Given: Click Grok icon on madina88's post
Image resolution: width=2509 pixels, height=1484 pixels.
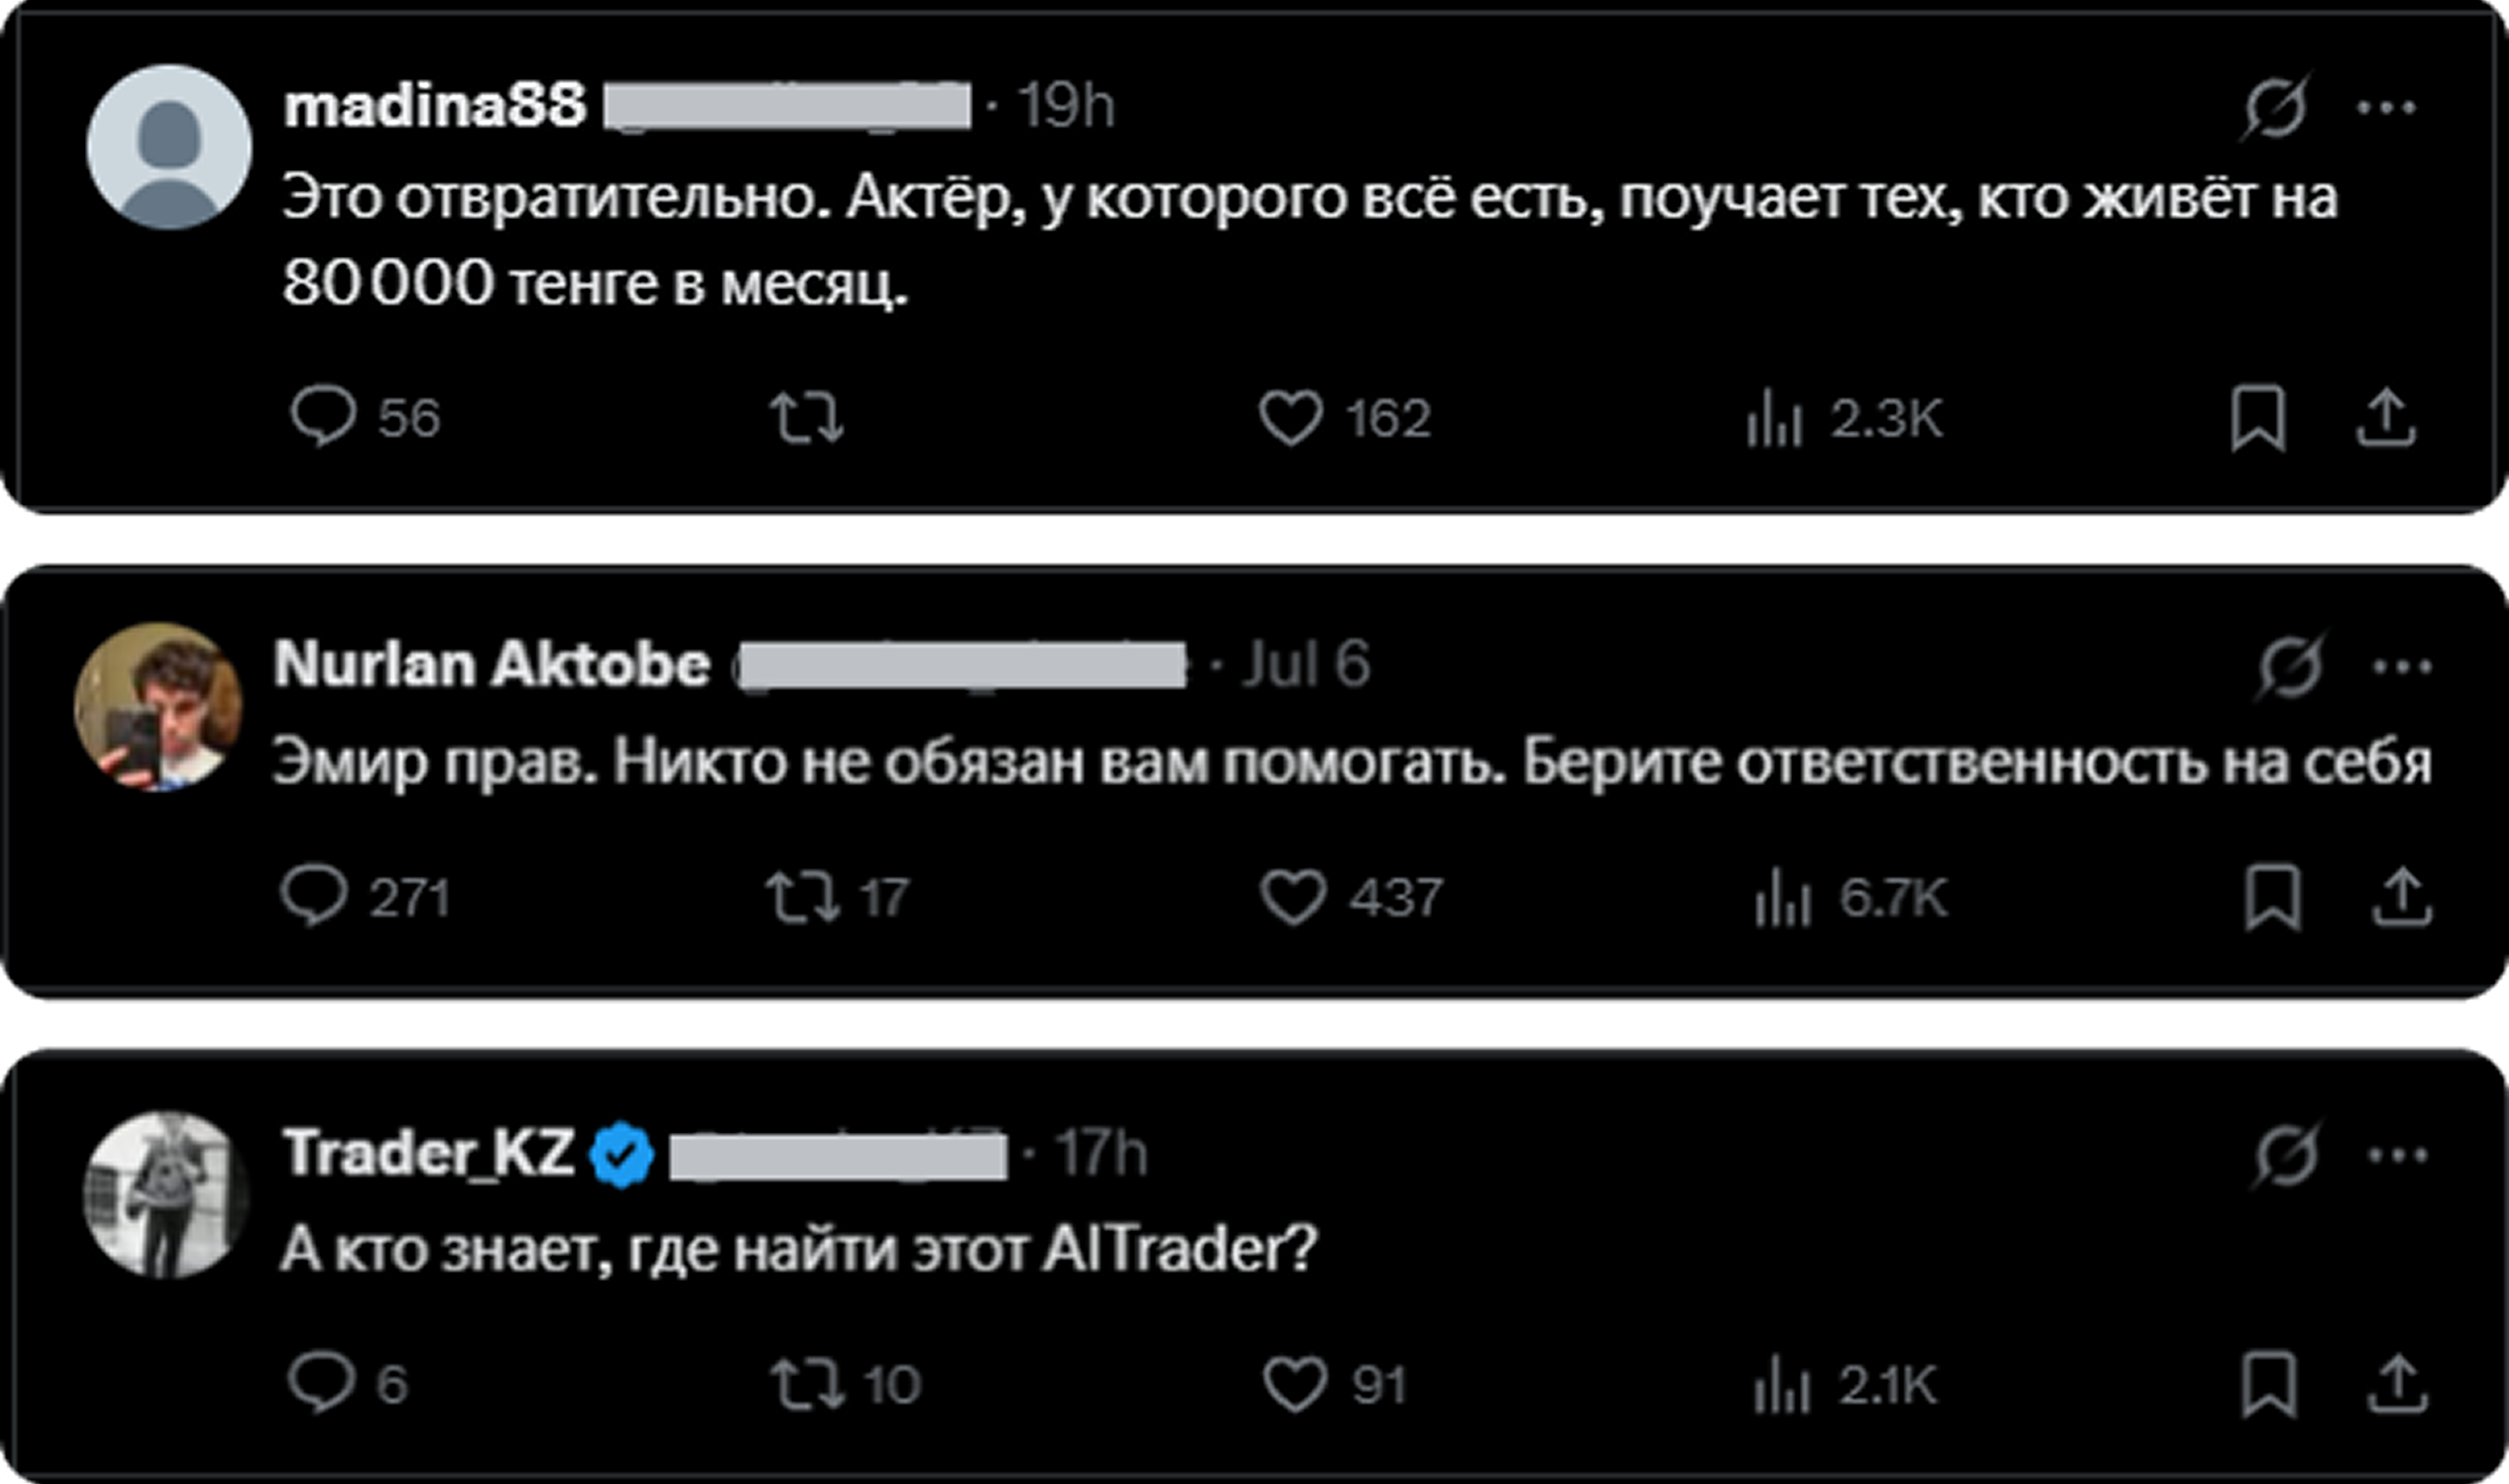Looking at the screenshot, I should [2274, 107].
